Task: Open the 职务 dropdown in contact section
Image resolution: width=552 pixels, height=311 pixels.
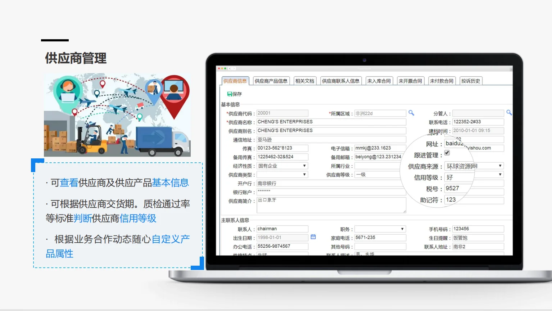Action: [x=402, y=229]
